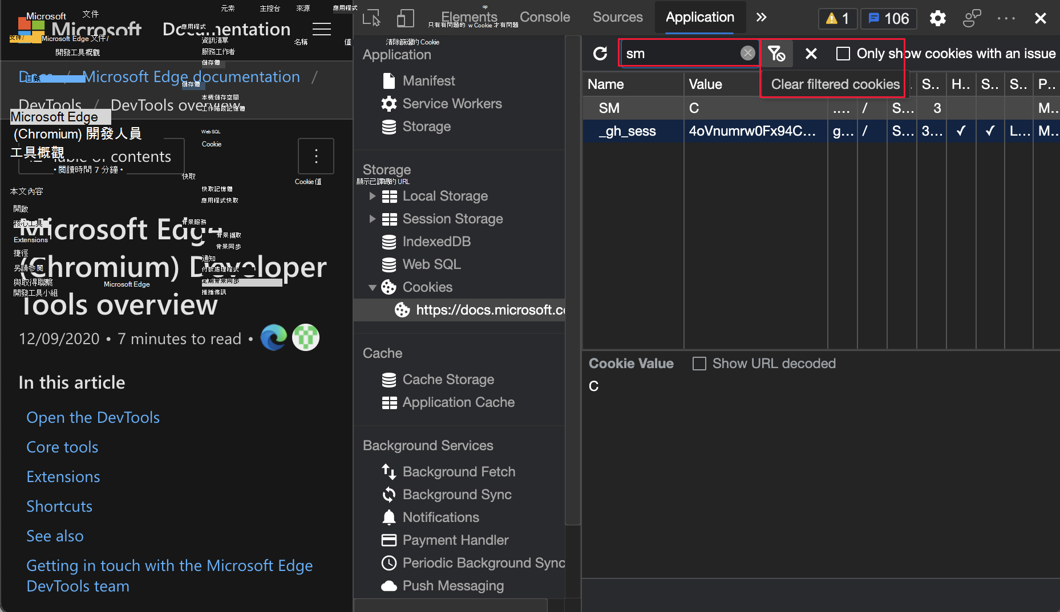
Task: Jump to the 'Extensions' section link
Action: (x=63, y=477)
